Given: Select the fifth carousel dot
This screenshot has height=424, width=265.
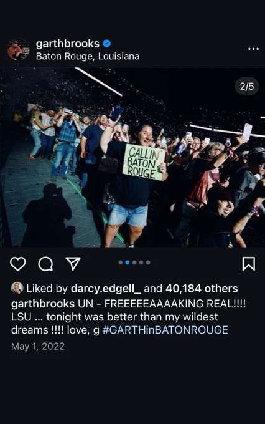Looking at the screenshot, I should point(148,263).
